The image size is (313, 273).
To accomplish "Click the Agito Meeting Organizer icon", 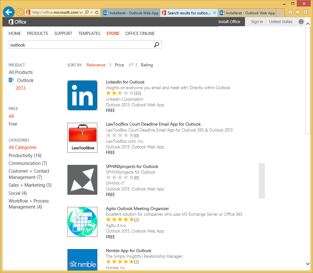I will coord(82,222).
